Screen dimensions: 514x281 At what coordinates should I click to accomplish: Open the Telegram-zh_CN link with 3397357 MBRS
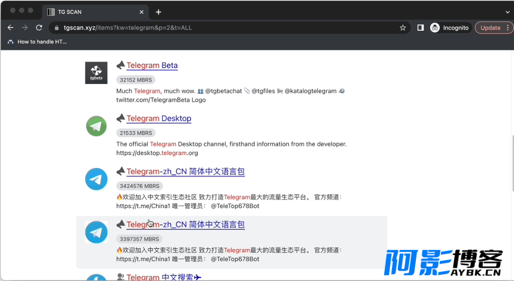click(185, 225)
